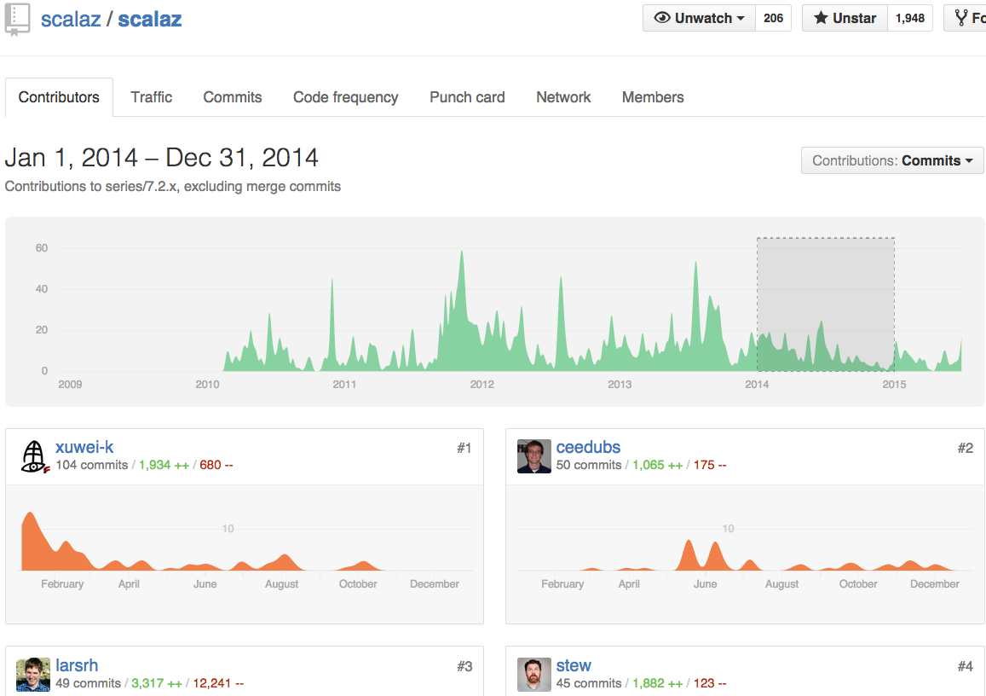Click the repository book icon
This screenshot has width=986, height=696.
point(17,19)
